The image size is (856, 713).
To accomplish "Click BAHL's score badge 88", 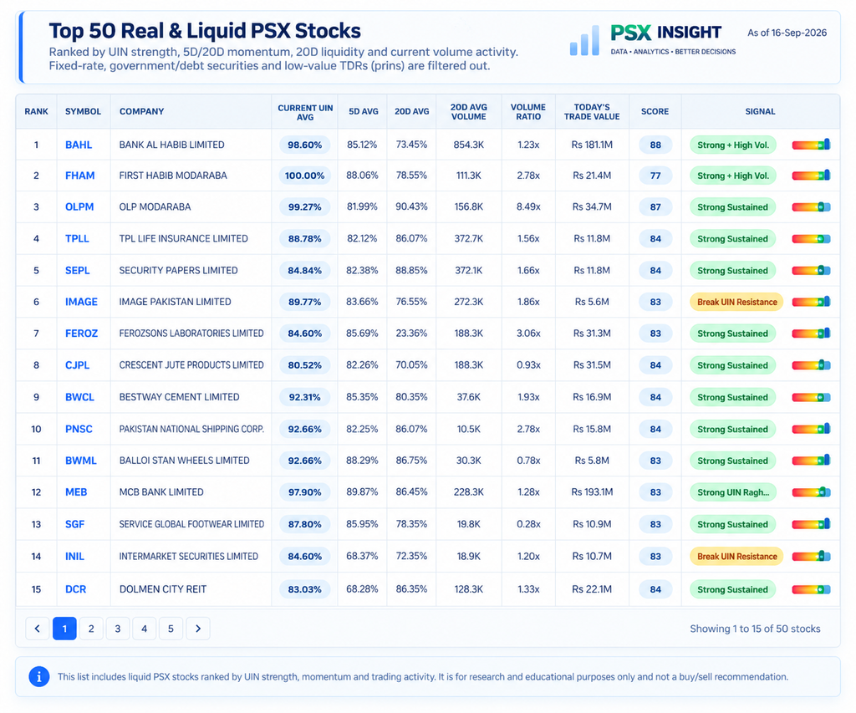I will point(655,145).
